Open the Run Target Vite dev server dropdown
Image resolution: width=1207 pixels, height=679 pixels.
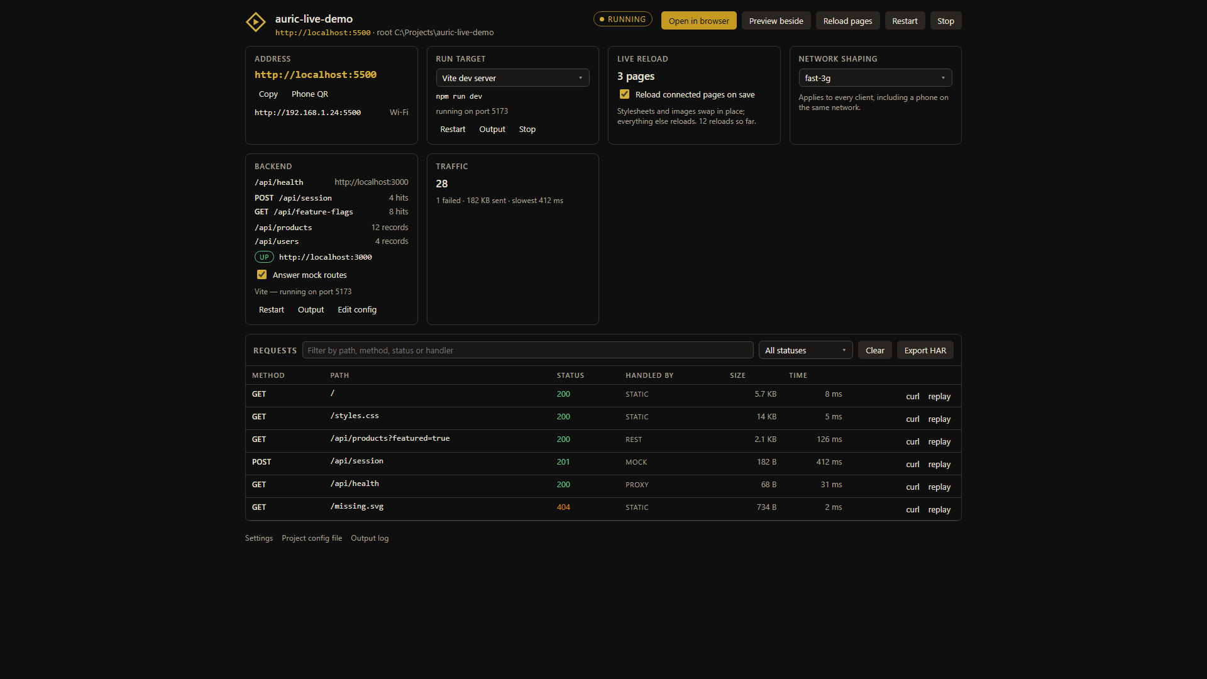(x=512, y=78)
